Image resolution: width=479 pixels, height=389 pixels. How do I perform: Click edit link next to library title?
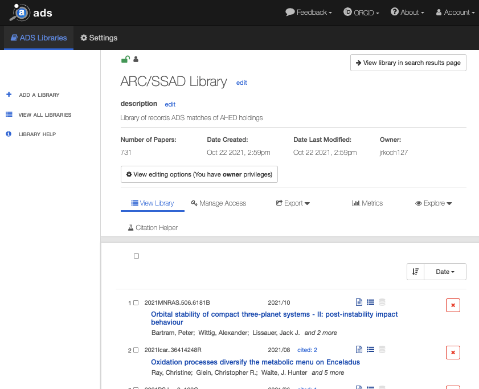tap(241, 83)
